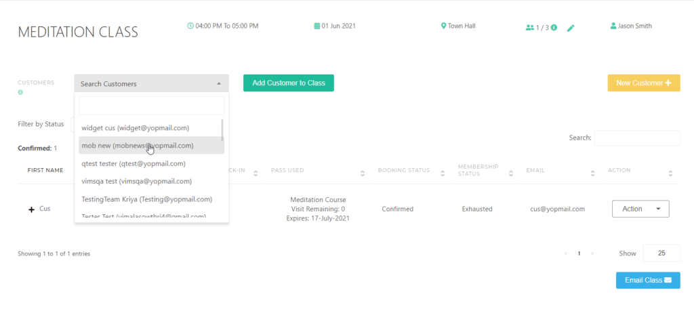Image resolution: width=694 pixels, height=309 pixels.
Task: Click the info icon under Customers label
Action: tap(20, 92)
